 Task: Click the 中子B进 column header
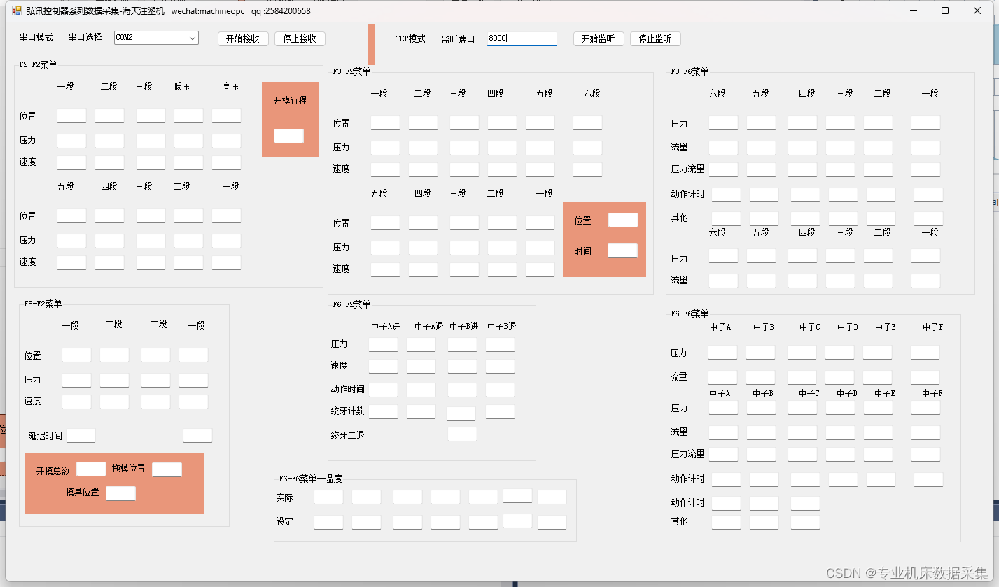coord(464,326)
